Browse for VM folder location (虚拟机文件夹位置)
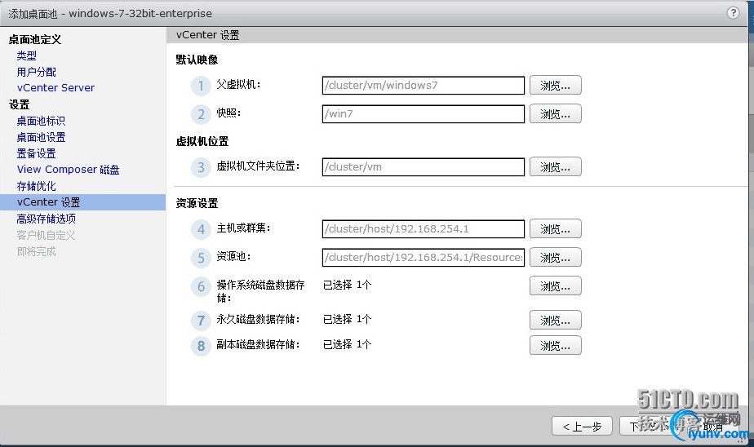The width and height of the screenshot is (754, 447). (x=556, y=166)
